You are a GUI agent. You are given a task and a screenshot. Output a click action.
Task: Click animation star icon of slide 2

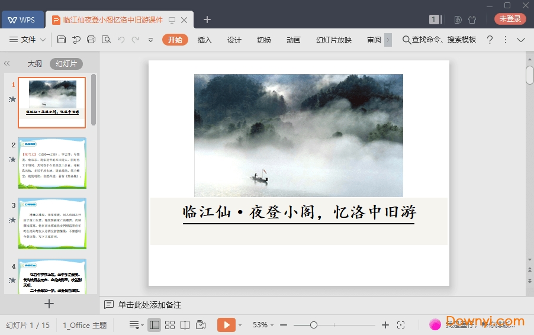pyautogui.click(x=12, y=159)
